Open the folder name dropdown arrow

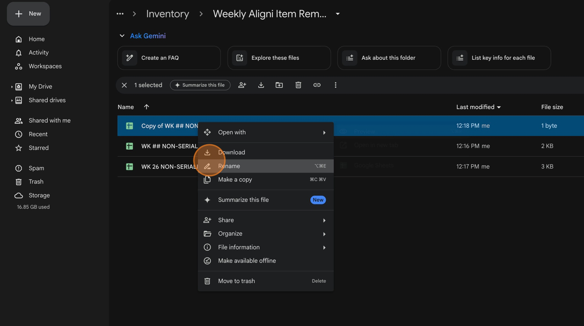pyautogui.click(x=338, y=14)
